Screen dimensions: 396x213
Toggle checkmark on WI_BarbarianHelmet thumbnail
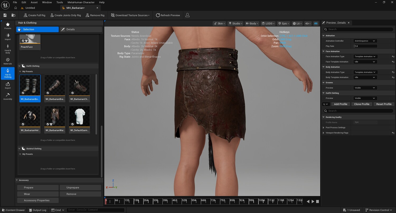[x=23, y=124]
